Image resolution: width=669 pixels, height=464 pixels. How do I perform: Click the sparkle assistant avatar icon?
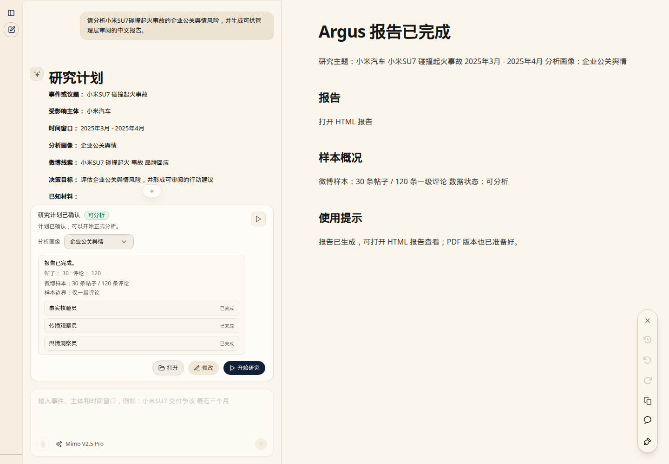[x=37, y=74]
